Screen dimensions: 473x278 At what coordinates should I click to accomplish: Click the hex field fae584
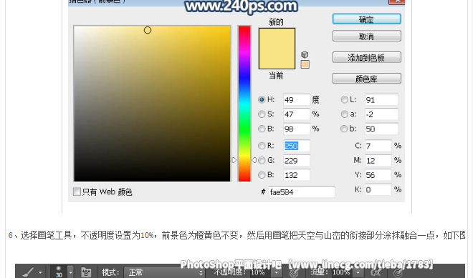302,192
